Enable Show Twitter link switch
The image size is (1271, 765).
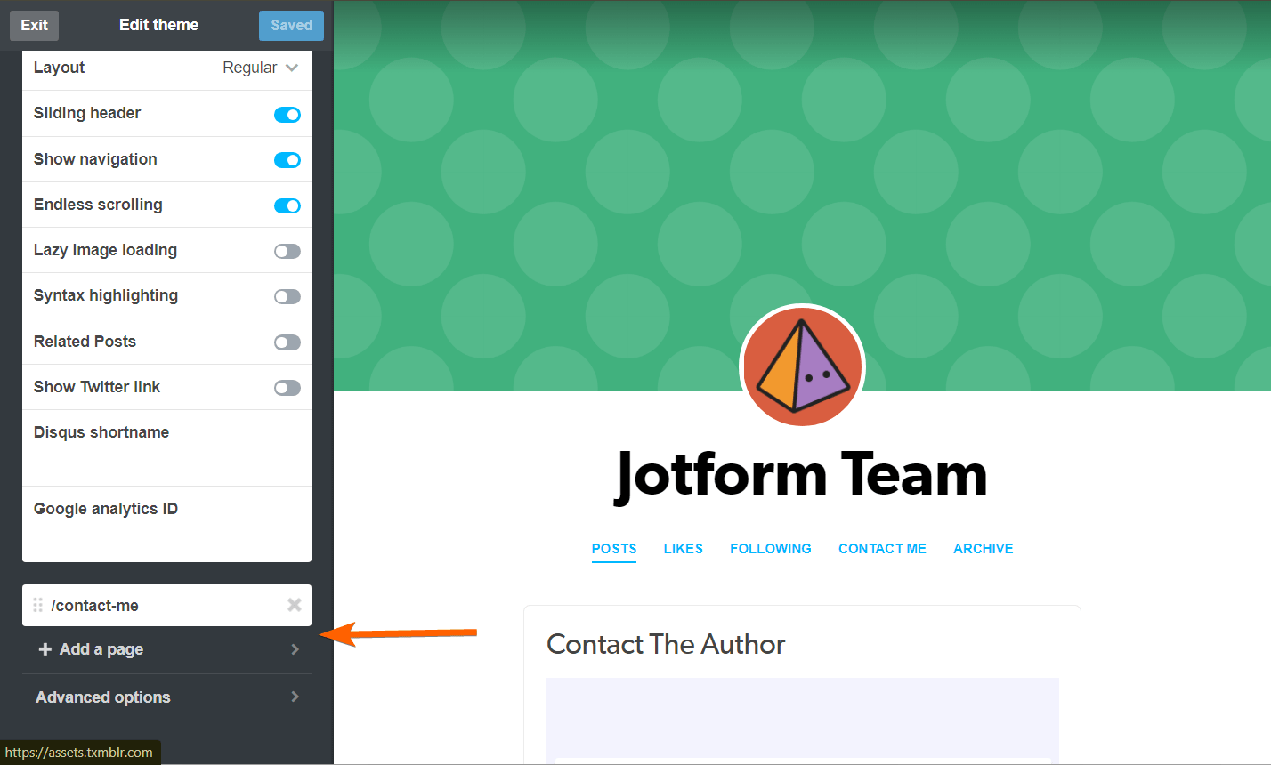287,388
